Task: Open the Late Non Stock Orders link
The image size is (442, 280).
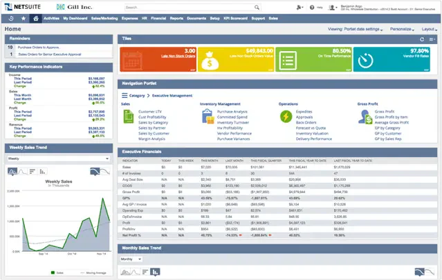Action: (178, 57)
